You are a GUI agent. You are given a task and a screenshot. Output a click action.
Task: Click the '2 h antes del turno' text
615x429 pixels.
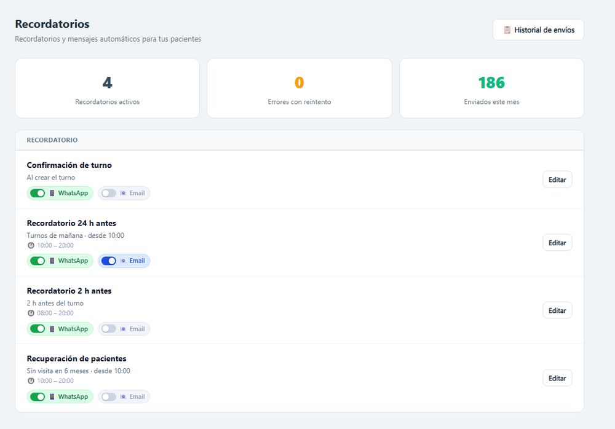pyautogui.click(x=55, y=303)
